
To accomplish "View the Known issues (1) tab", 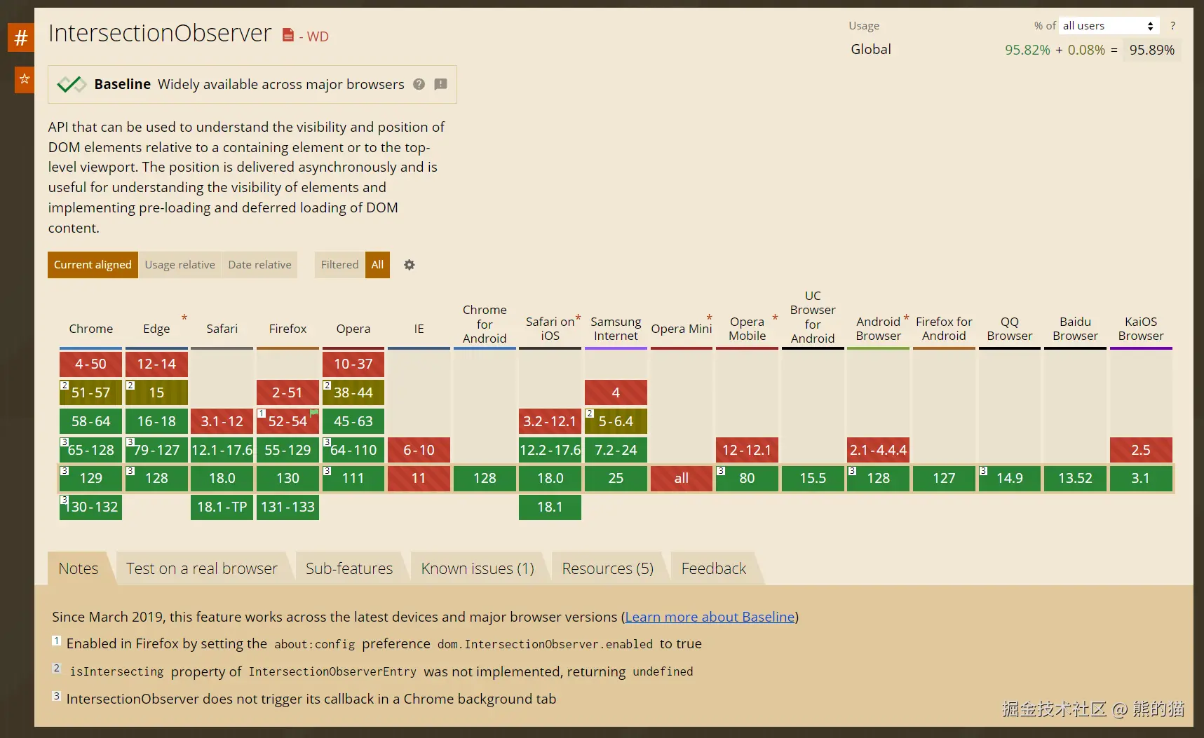I will [x=478, y=568].
